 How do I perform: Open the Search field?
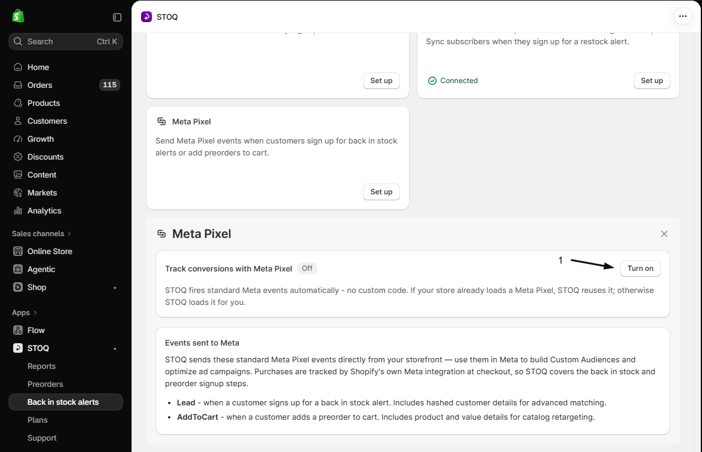66,41
